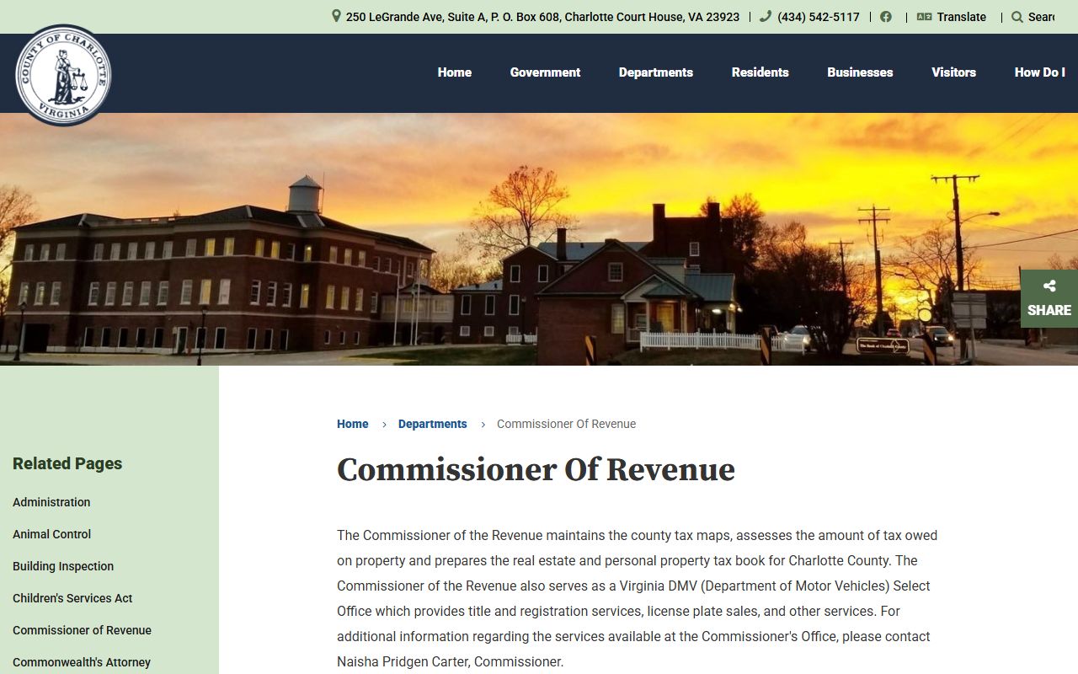Open the Visitors menu
The height and width of the screenshot is (674, 1078).
[x=953, y=72]
